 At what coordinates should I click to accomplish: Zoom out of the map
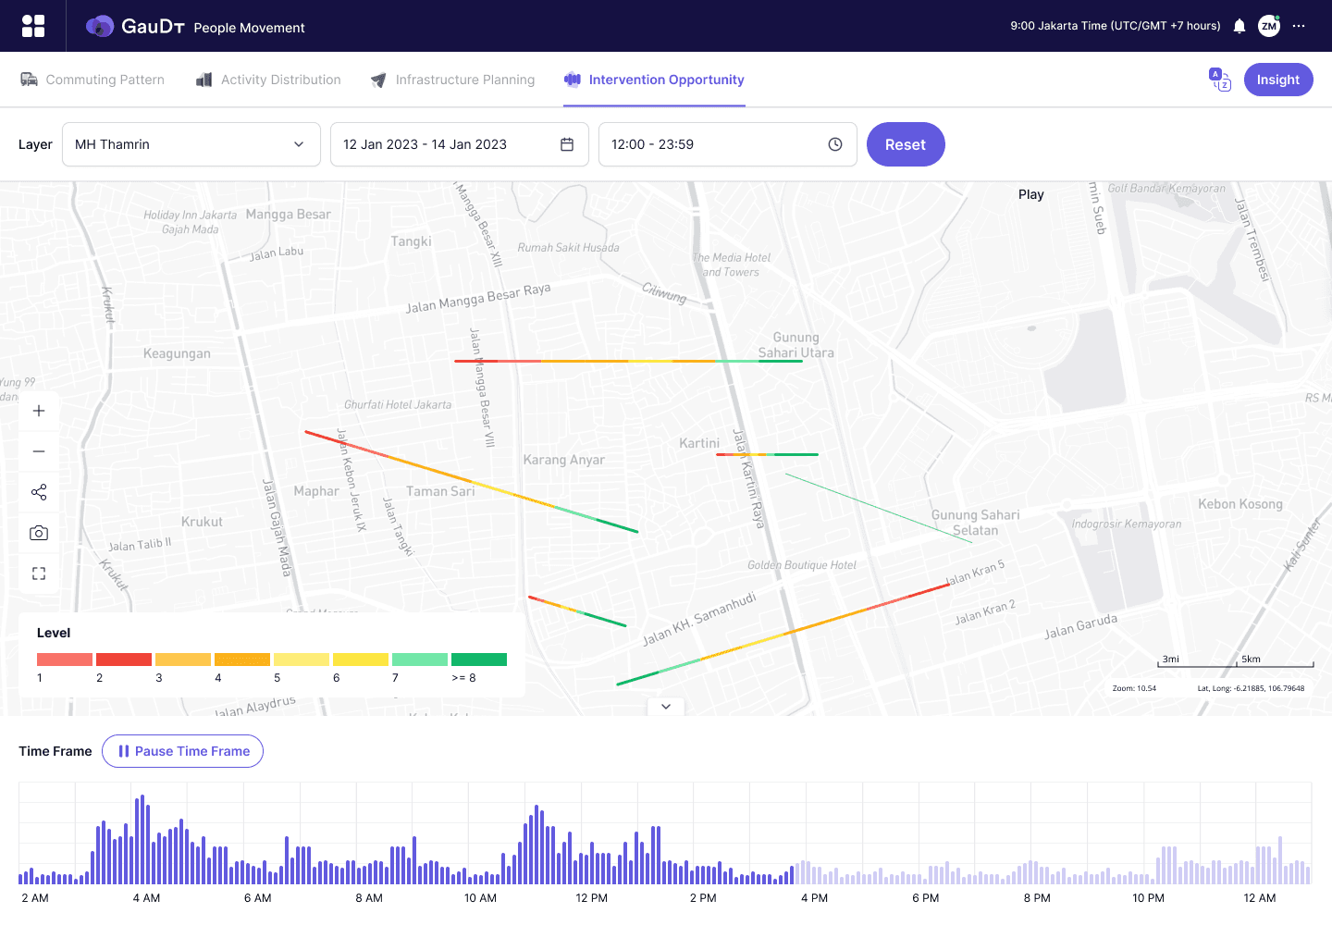[39, 451]
